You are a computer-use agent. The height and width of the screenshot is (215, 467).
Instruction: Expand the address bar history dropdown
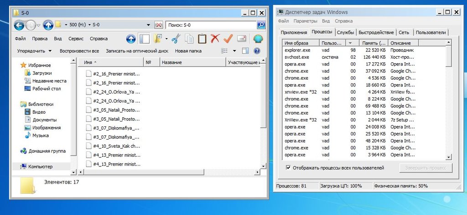pos(149,25)
